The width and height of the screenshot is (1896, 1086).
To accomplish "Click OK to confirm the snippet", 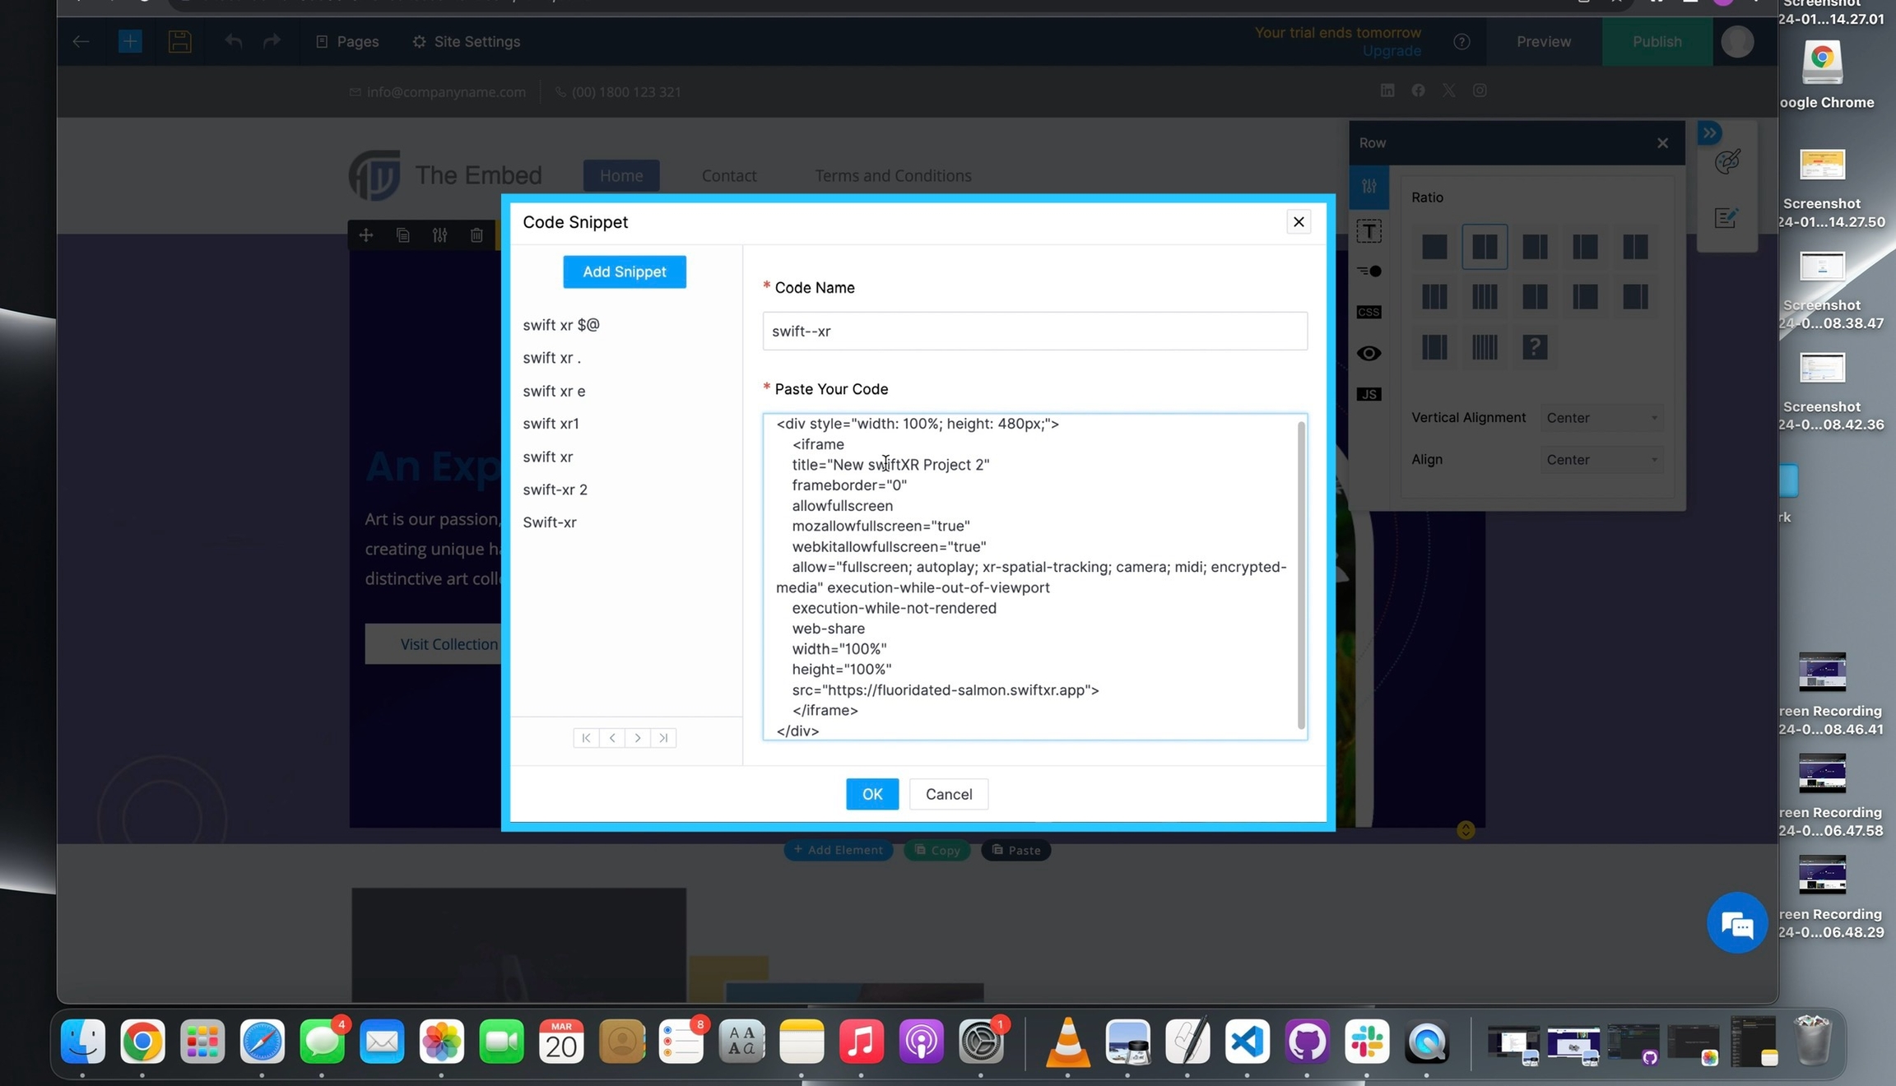I will click(x=871, y=794).
